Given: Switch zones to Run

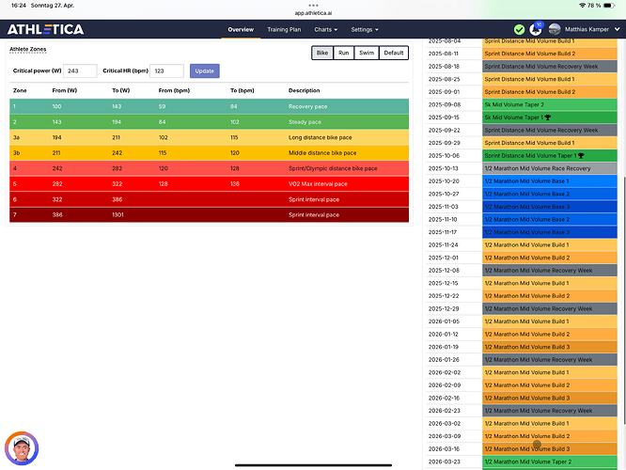Looking at the screenshot, I should point(345,54).
